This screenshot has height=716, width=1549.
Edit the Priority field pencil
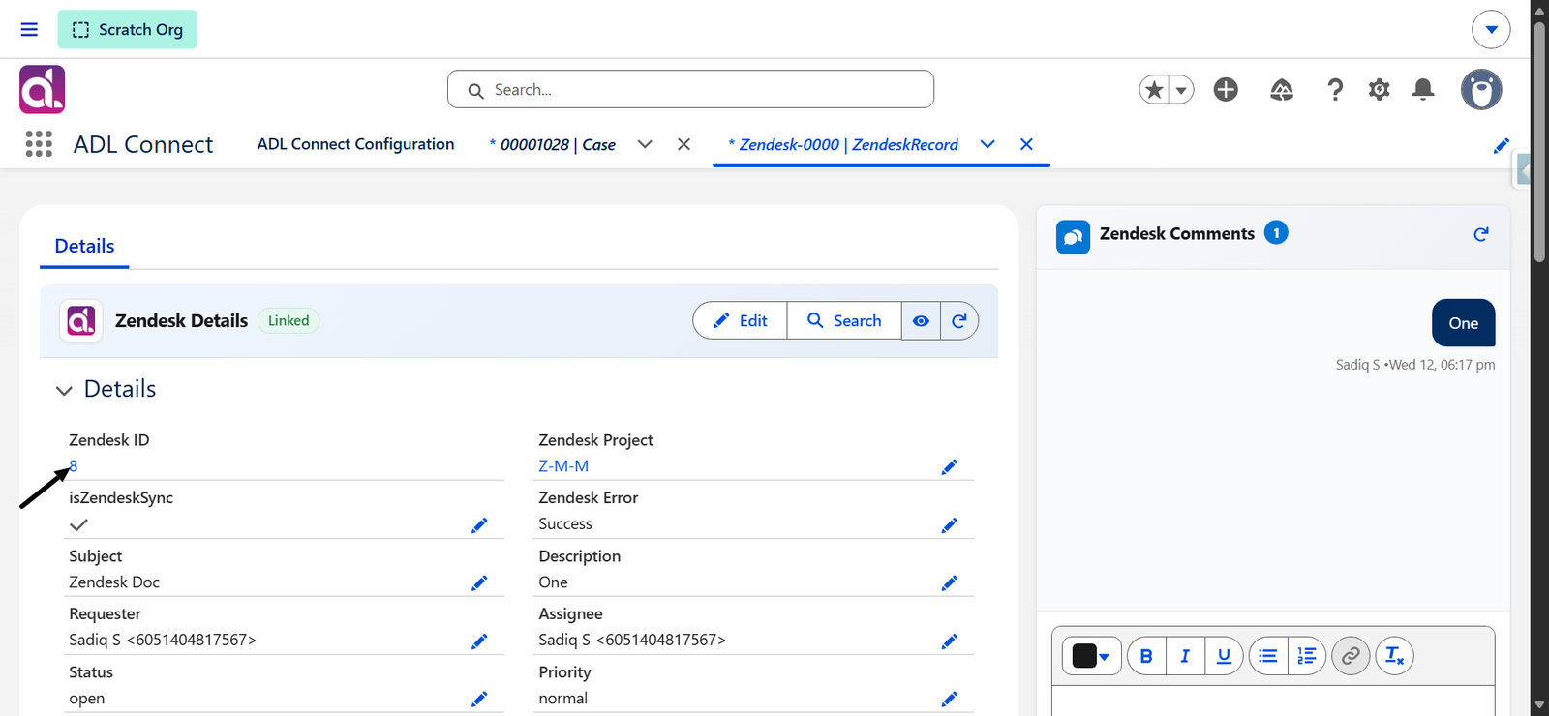point(949,700)
